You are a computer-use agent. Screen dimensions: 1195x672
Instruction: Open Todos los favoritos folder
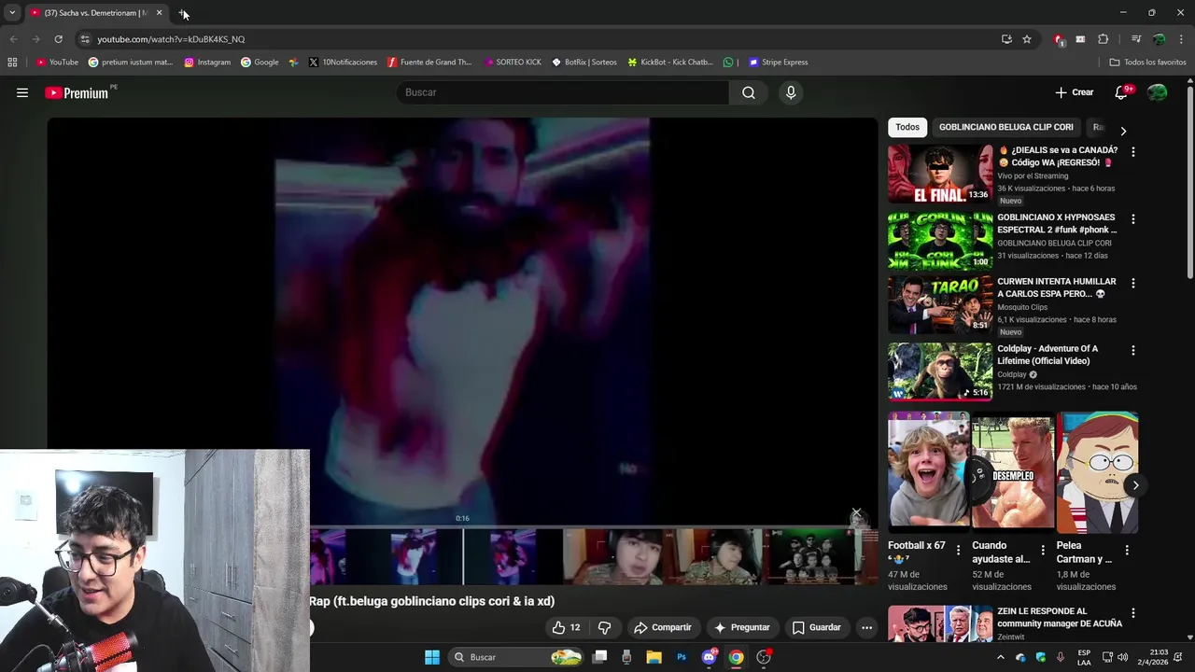click(x=1147, y=63)
